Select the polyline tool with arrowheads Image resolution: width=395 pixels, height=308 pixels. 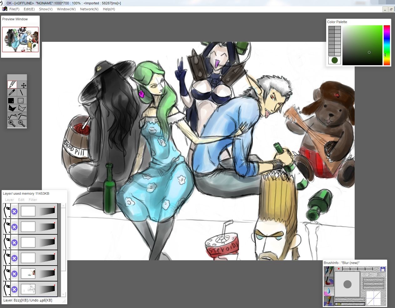[x=12, y=116]
